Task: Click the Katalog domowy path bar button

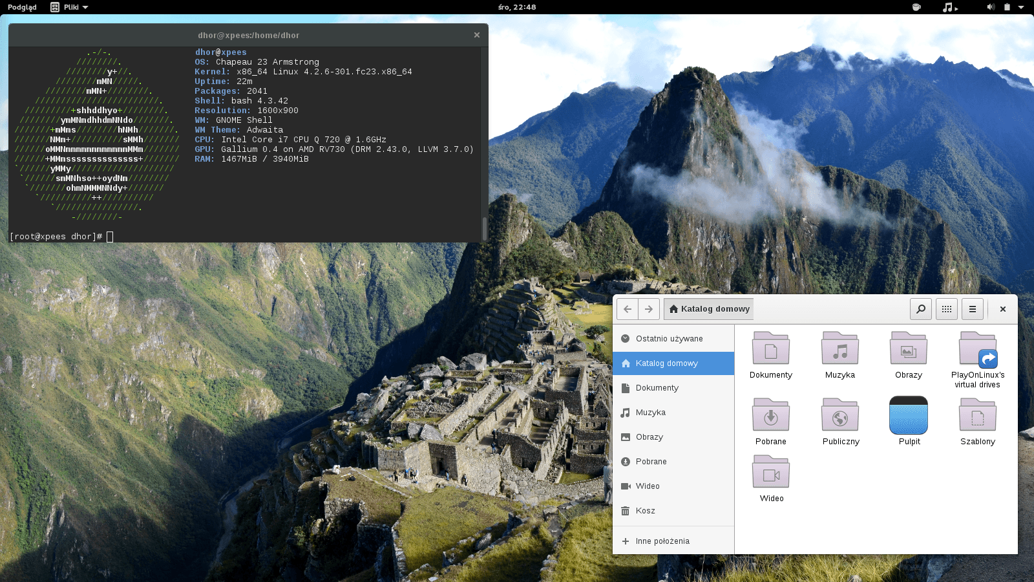Action: 709,309
